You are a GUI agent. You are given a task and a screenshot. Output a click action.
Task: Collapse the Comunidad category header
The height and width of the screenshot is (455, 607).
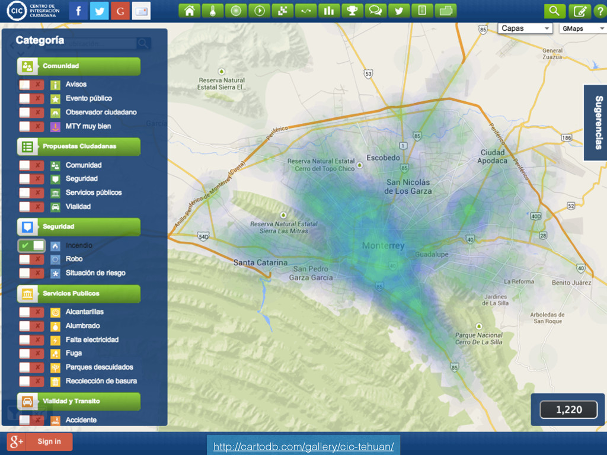[79, 66]
